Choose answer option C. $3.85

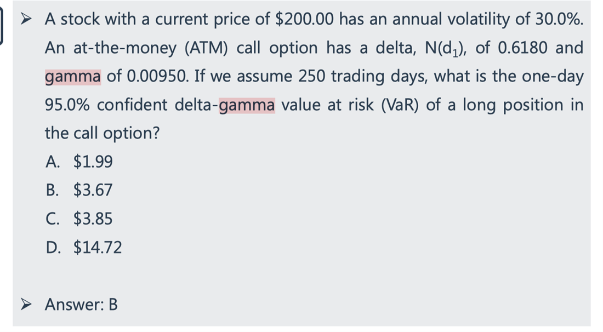pyautogui.click(x=79, y=219)
